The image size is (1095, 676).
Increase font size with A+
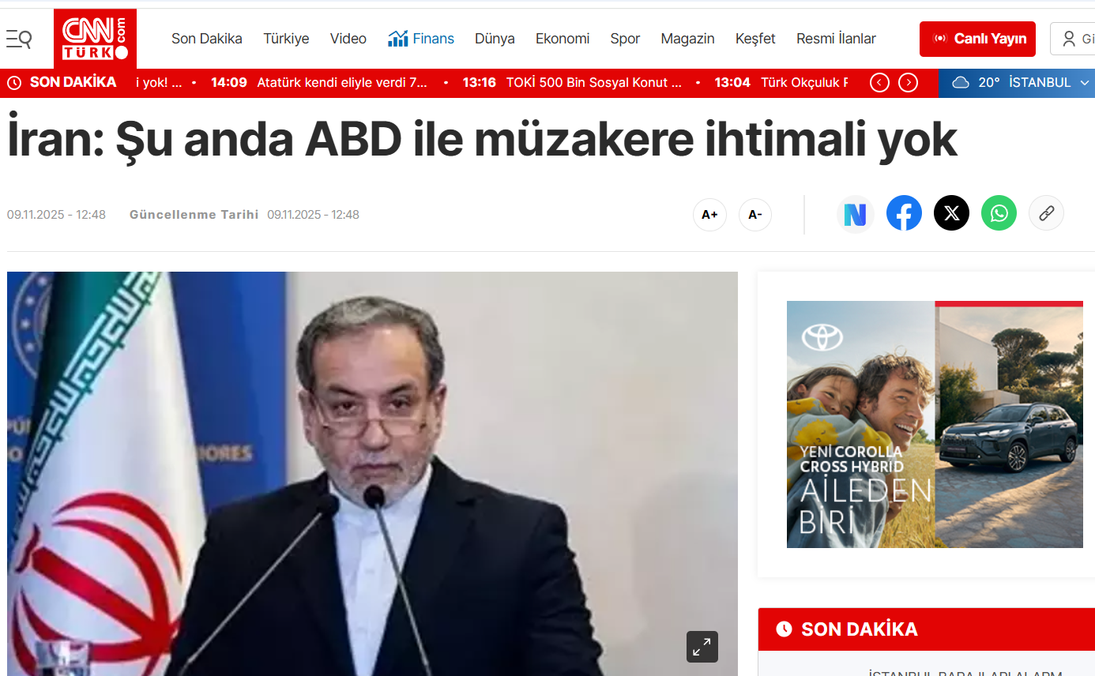[709, 215]
